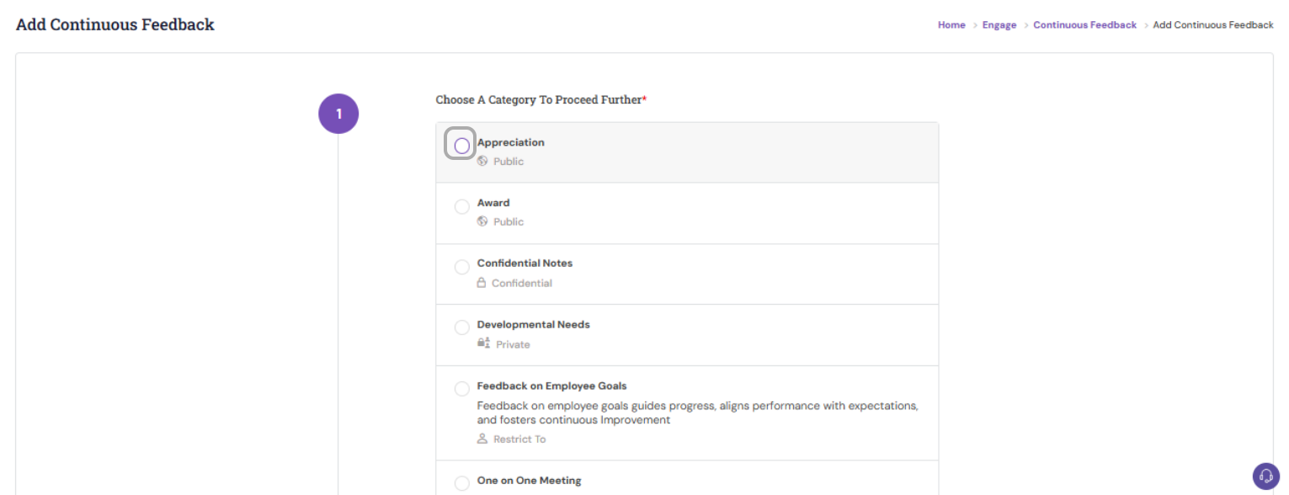Click globe Public icon under Award
Screen dimensions: 1289x495
click(x=482, y=221)
